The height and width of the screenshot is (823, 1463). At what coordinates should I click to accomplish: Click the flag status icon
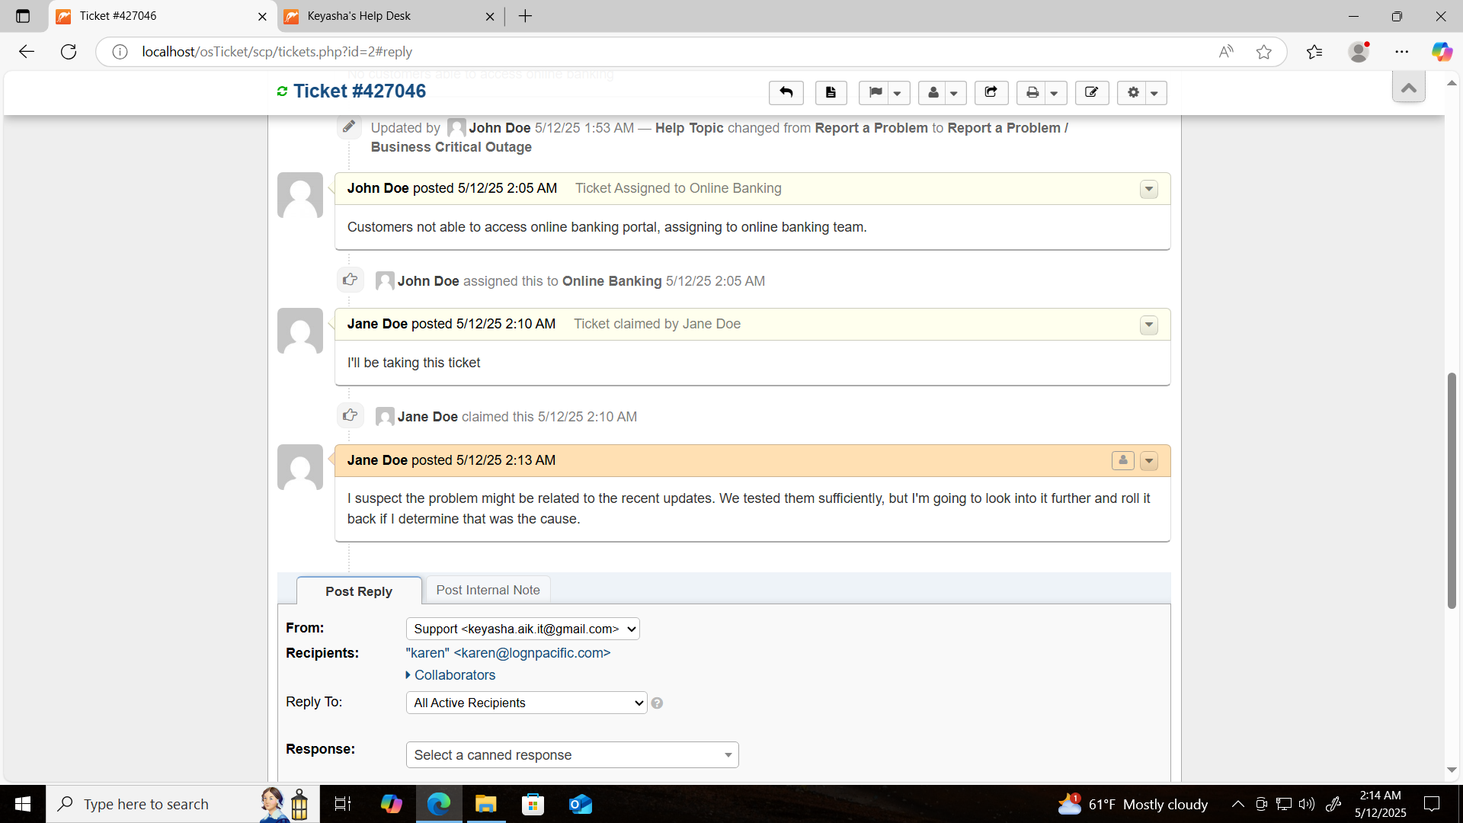[876, 93]
